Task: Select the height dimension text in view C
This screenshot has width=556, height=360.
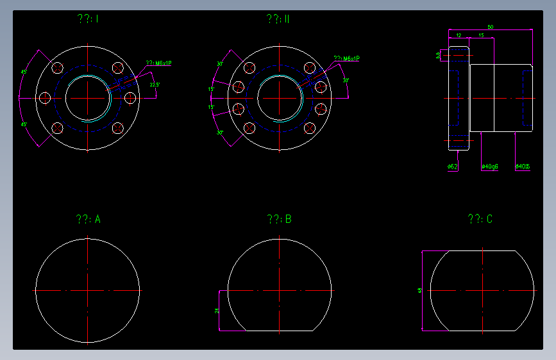Action: pos(420,291)
